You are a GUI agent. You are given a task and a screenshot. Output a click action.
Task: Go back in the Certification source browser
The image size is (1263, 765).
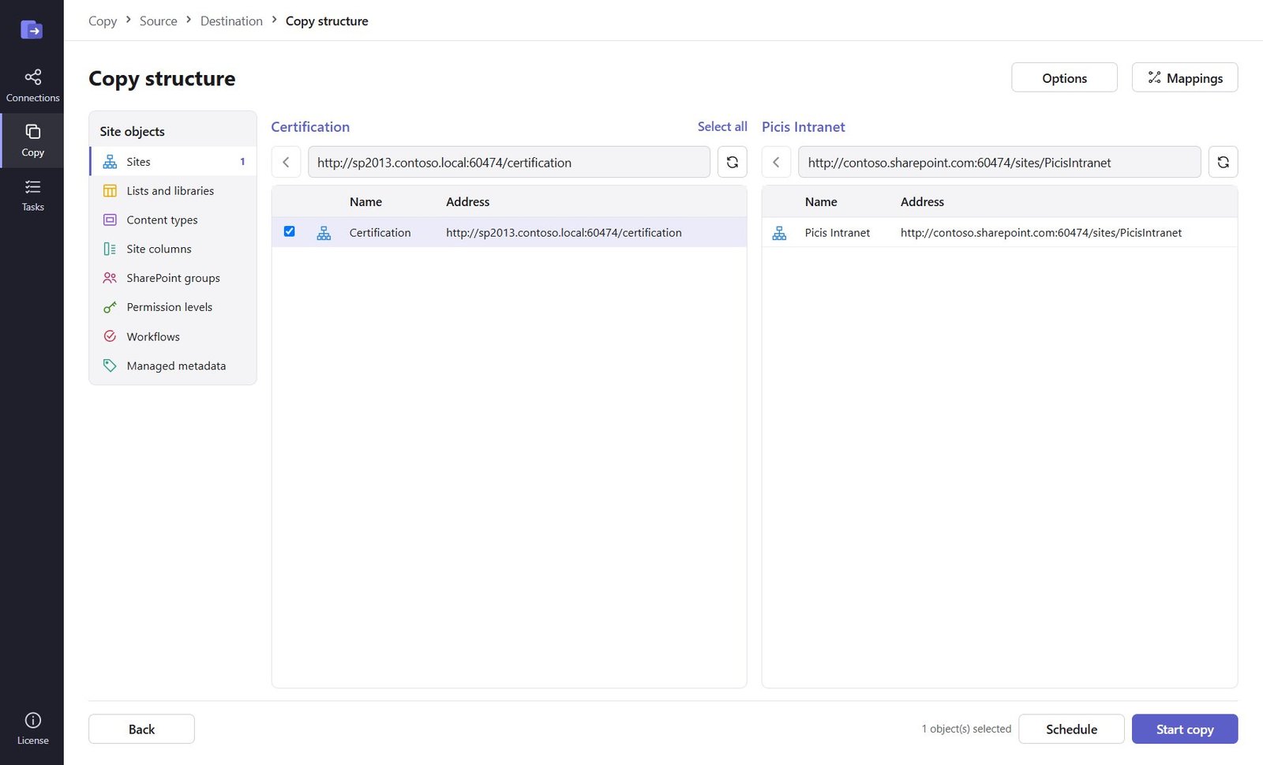click(x=286, y=162)
